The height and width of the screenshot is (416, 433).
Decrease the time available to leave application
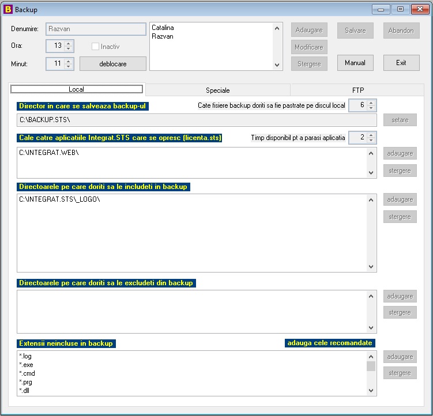371,140
